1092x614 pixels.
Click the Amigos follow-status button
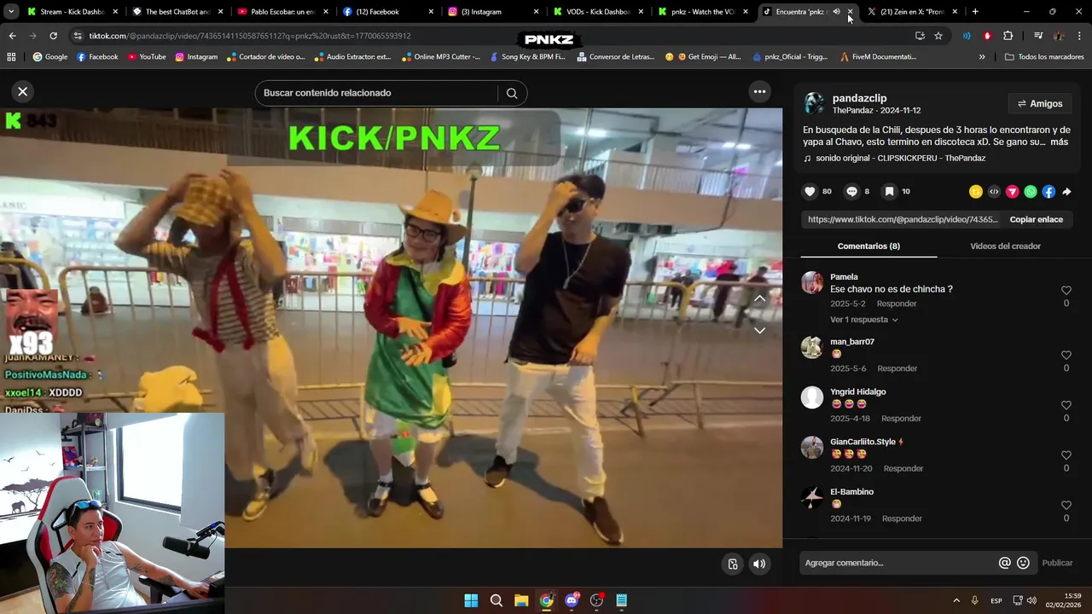pyautogui.click(x=1040, y=104)
